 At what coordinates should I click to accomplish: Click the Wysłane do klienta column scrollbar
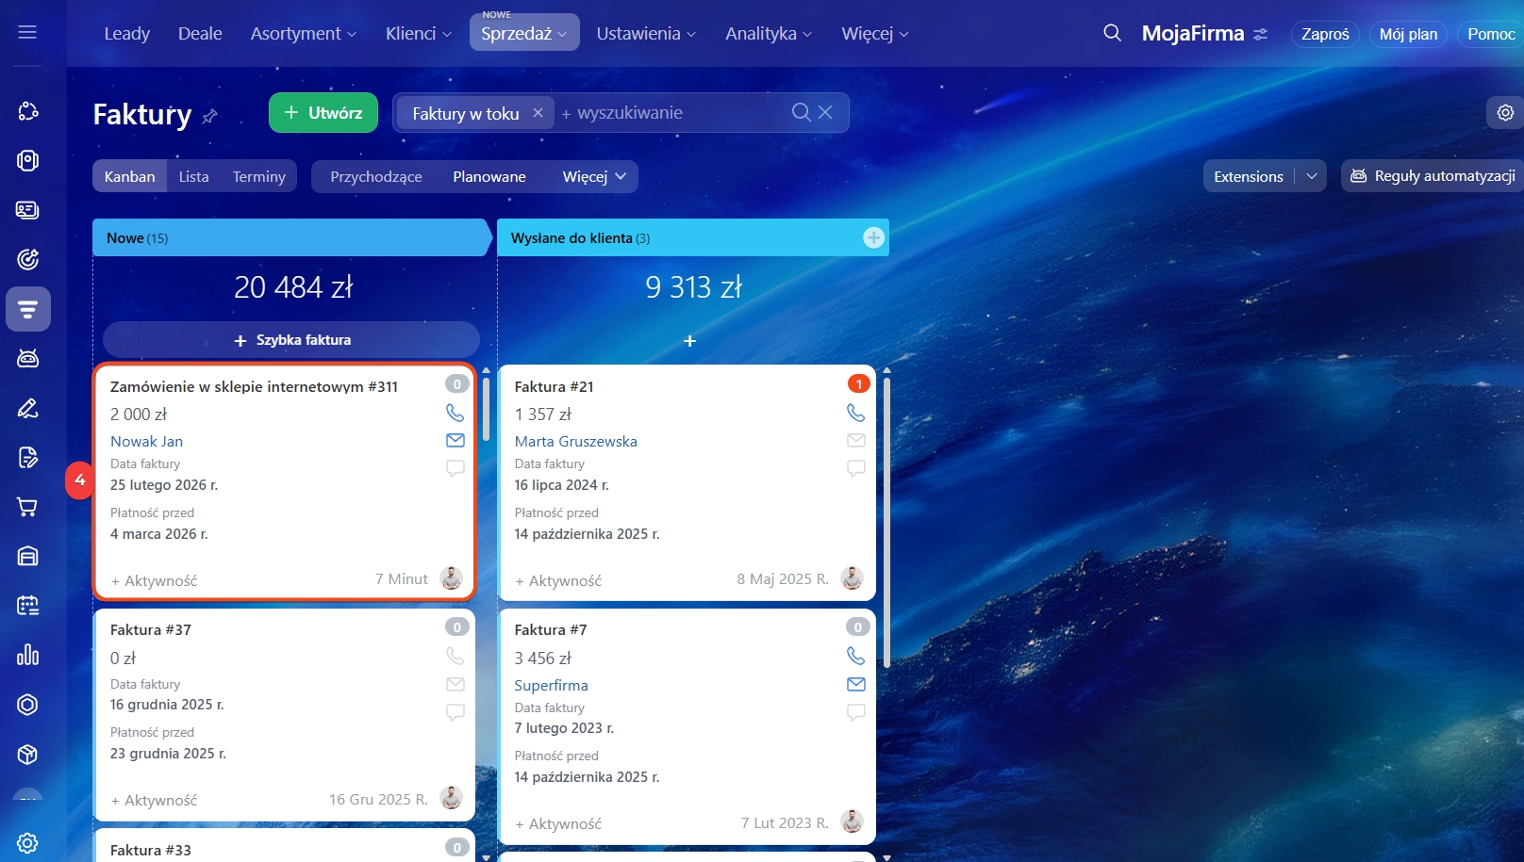click(x=887, y=521)
